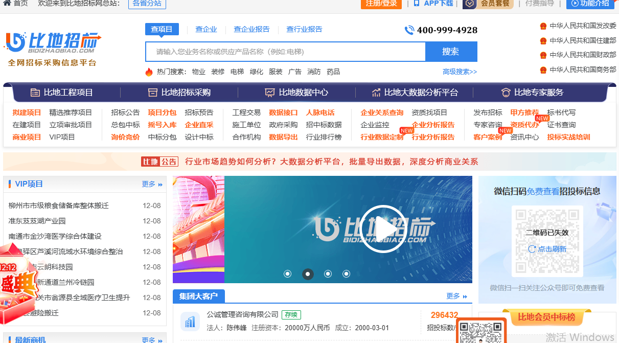
Task: Expand 更多 next to 集团大客户
Action: (x=453, y=296)
